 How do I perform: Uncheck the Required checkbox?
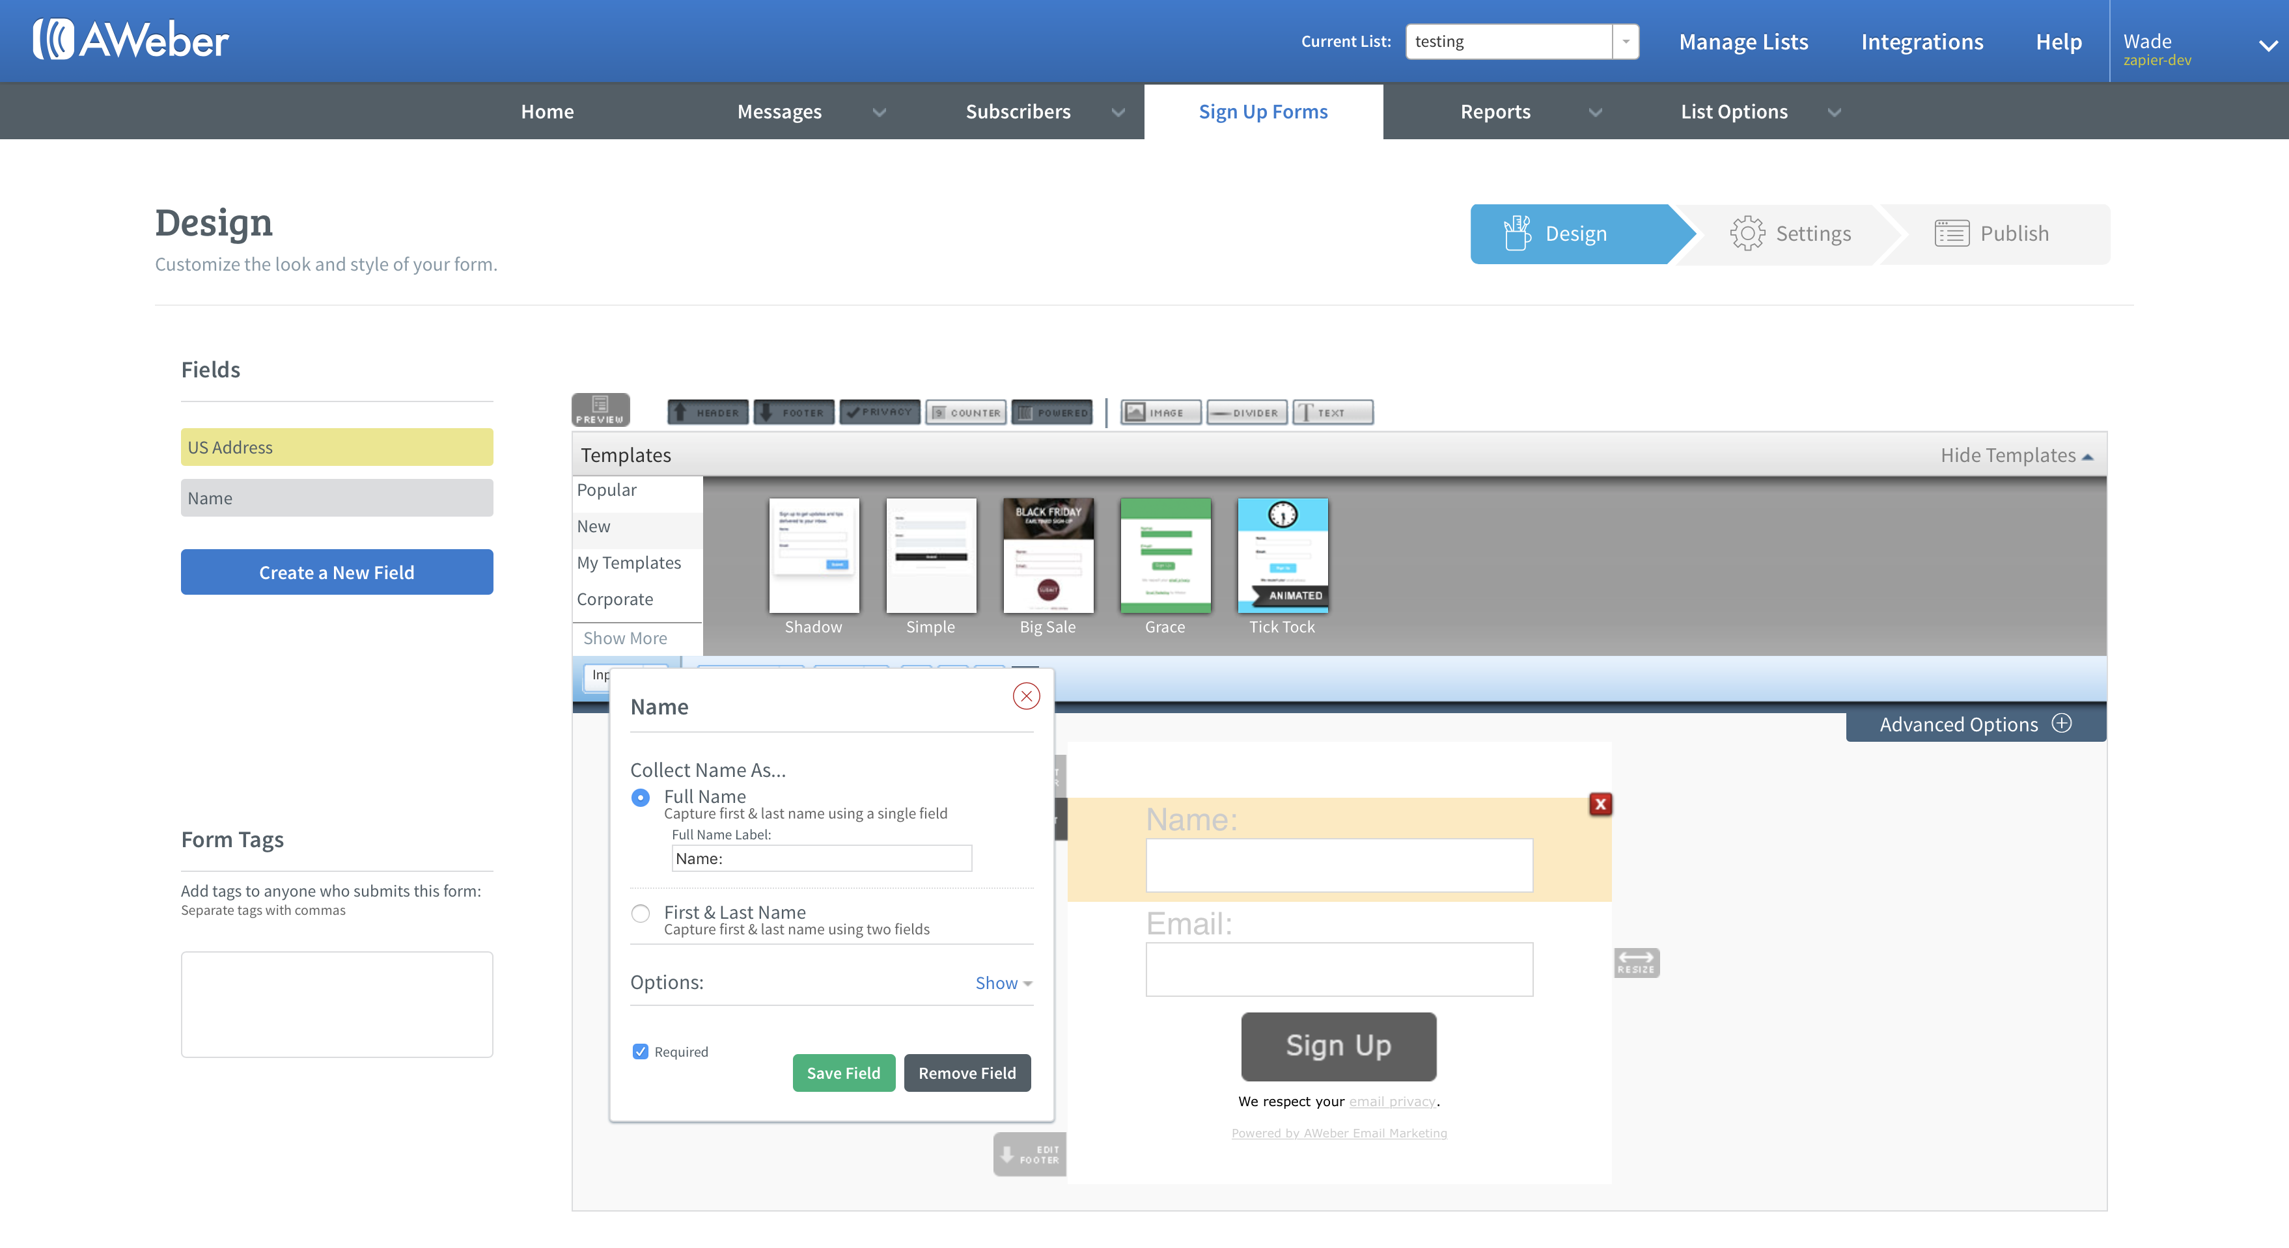640,1051
